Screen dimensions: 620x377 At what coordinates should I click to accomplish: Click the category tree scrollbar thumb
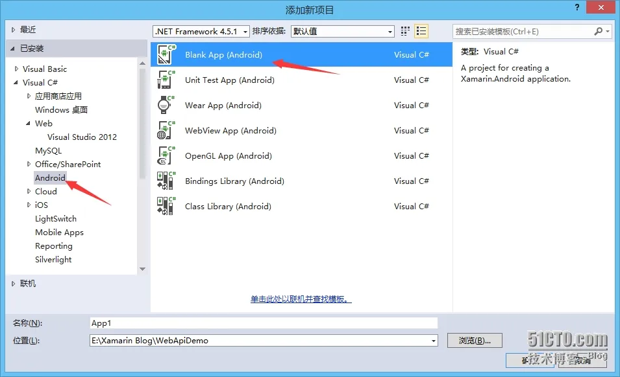(x=143, y=123)
